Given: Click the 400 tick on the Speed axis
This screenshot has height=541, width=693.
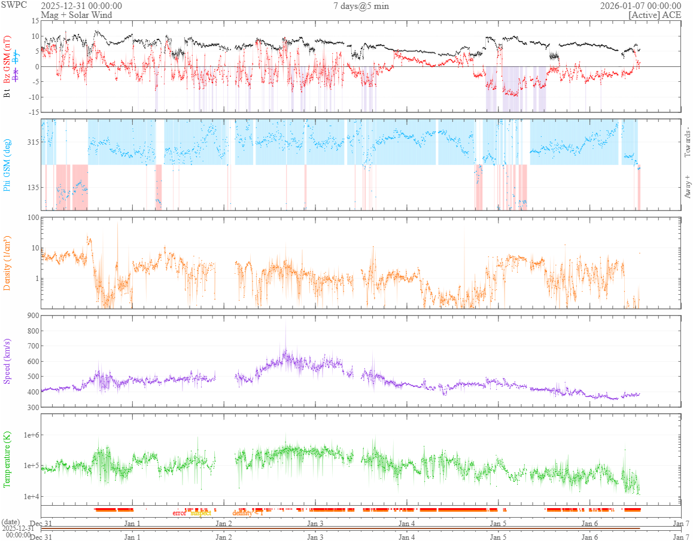Looking at the screenshot, I should [33, 392].
